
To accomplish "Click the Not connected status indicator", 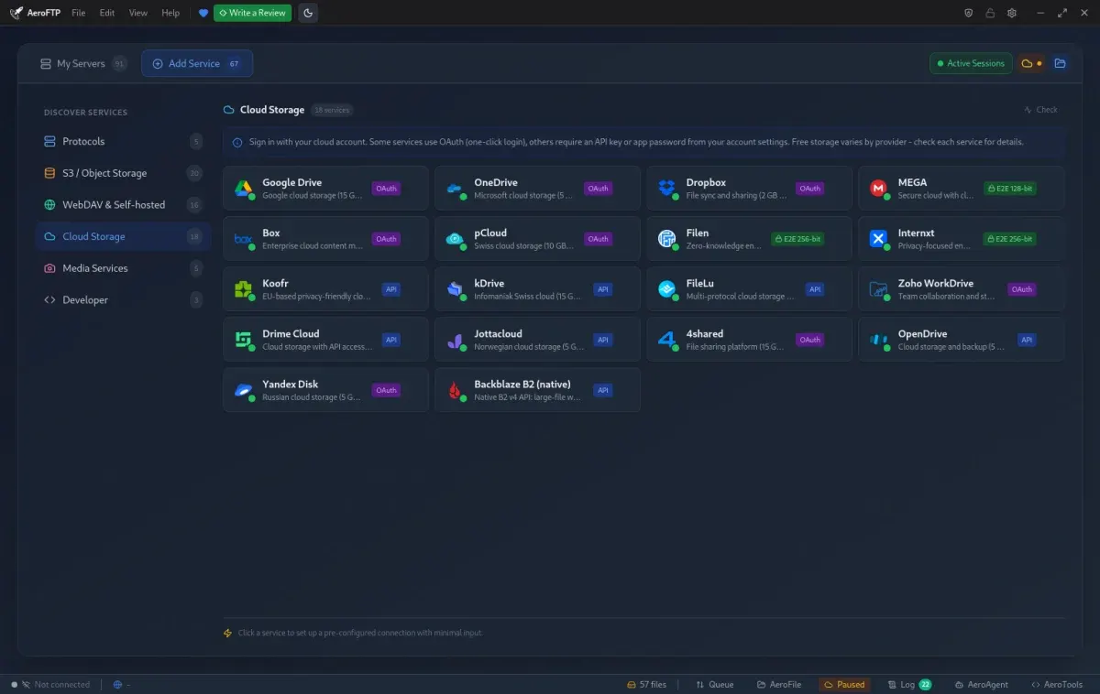I will [51, 685].
